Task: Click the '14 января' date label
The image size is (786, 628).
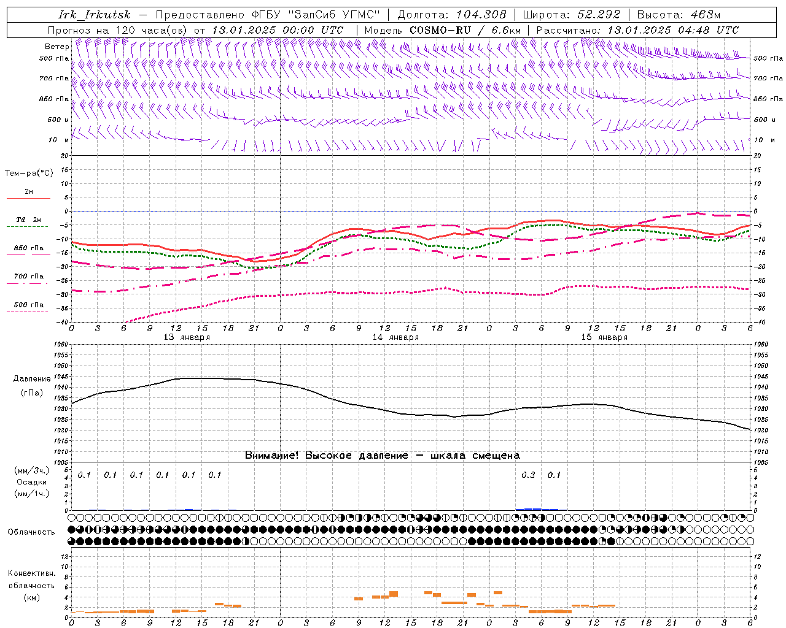Action: click(395, 337)
